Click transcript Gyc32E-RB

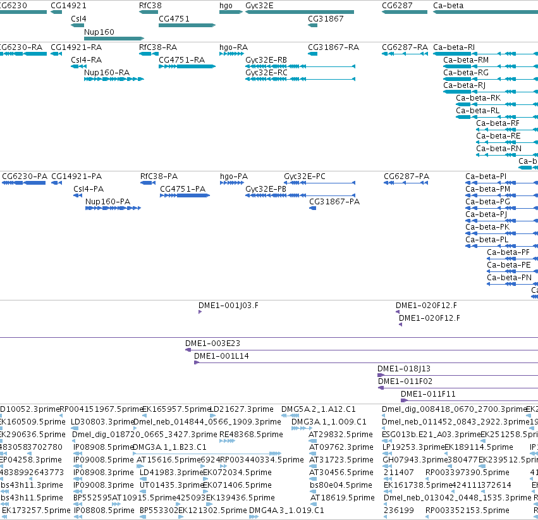click(x=300, y=66)
